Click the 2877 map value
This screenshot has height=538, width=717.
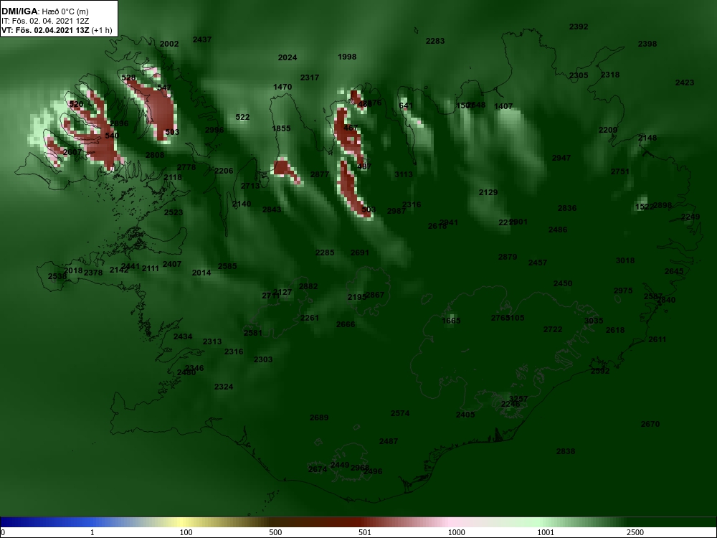(320, 174)
